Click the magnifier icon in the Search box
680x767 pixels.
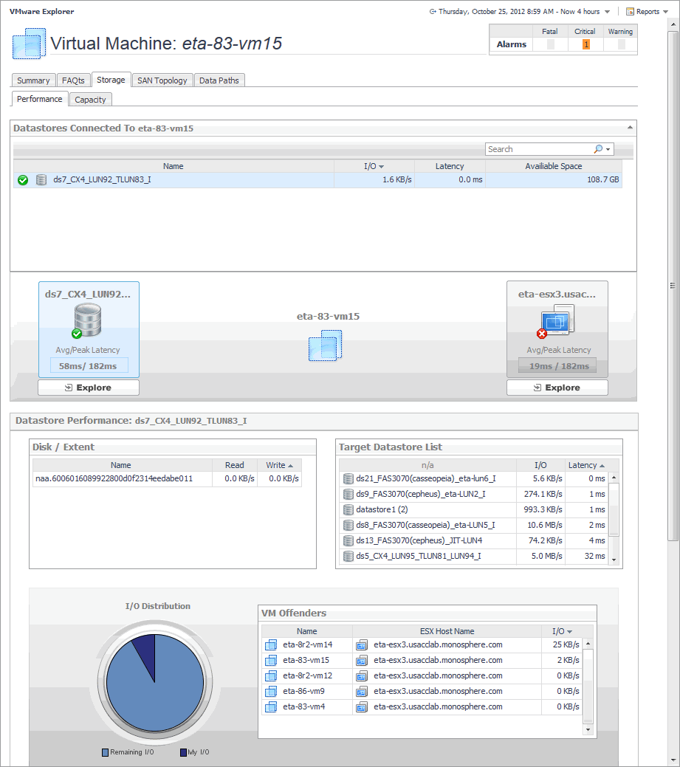(x=598, y=148)
